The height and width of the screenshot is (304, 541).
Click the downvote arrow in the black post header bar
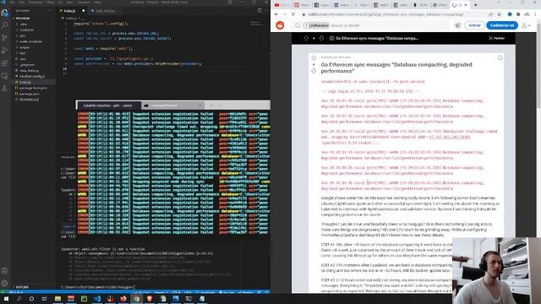321,38
